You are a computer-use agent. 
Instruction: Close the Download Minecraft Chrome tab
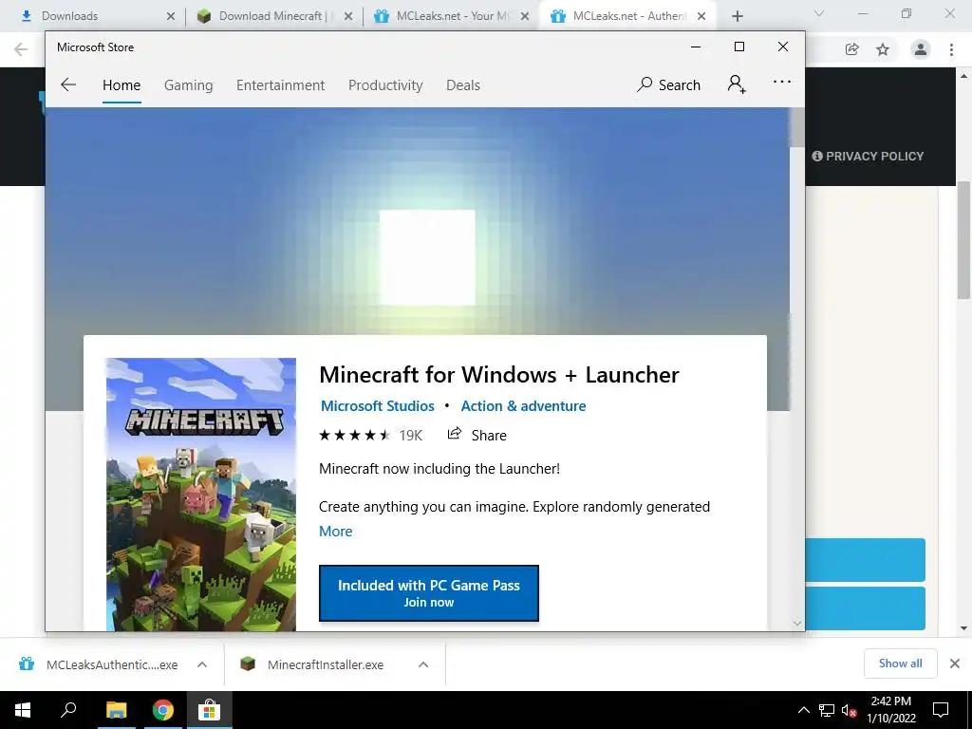(x=348, y=16)
